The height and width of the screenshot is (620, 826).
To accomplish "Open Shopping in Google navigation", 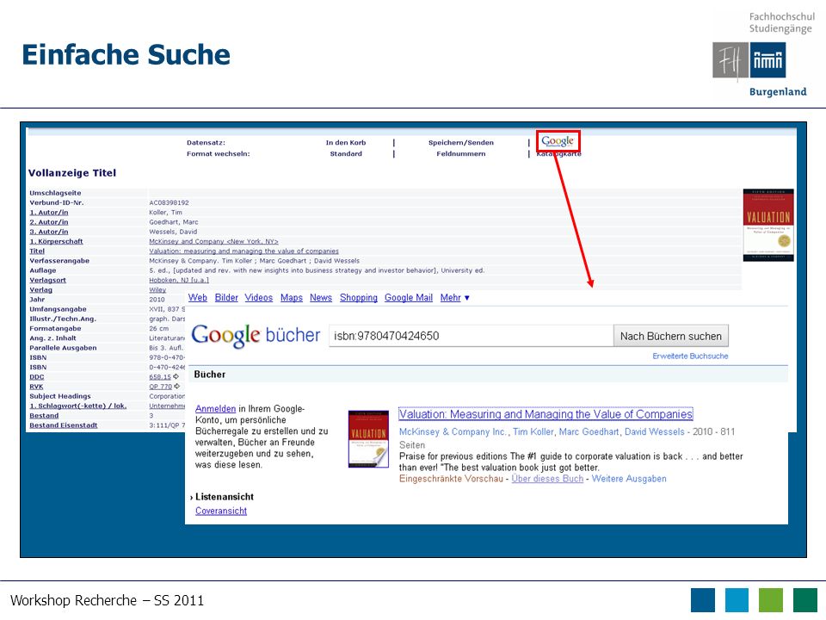I will coord(359,298).
